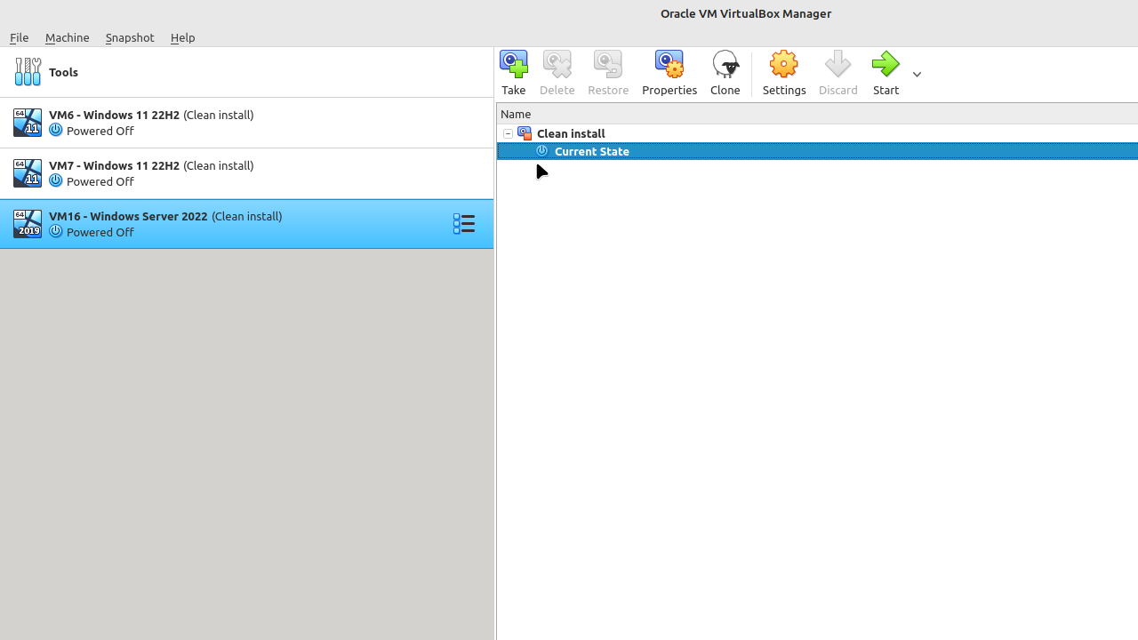The width and height of the screenshot is (1138, 640).
Task: Click the VM7 Windows 11 machine icon
Action: pyautogui.click(x=28, y=173)
